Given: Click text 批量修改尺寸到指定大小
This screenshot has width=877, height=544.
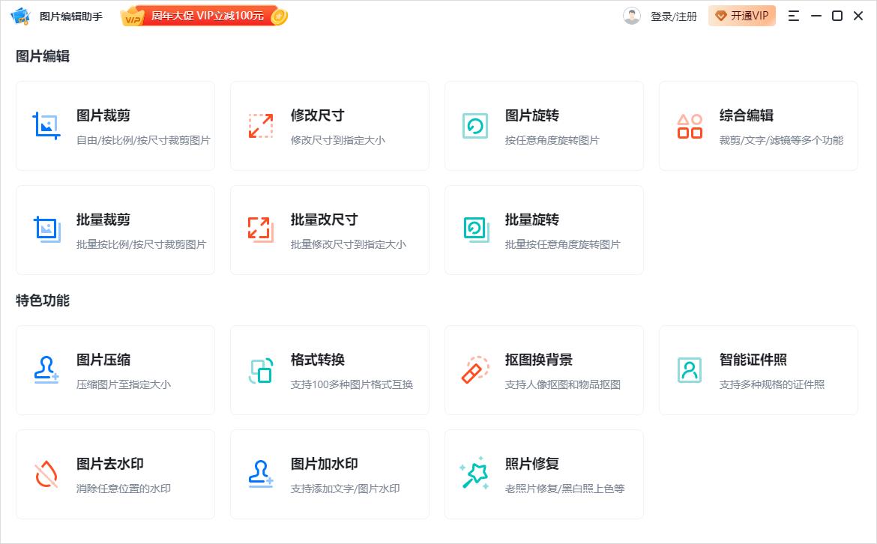Looking at the screenshot, I should point(348,244).
